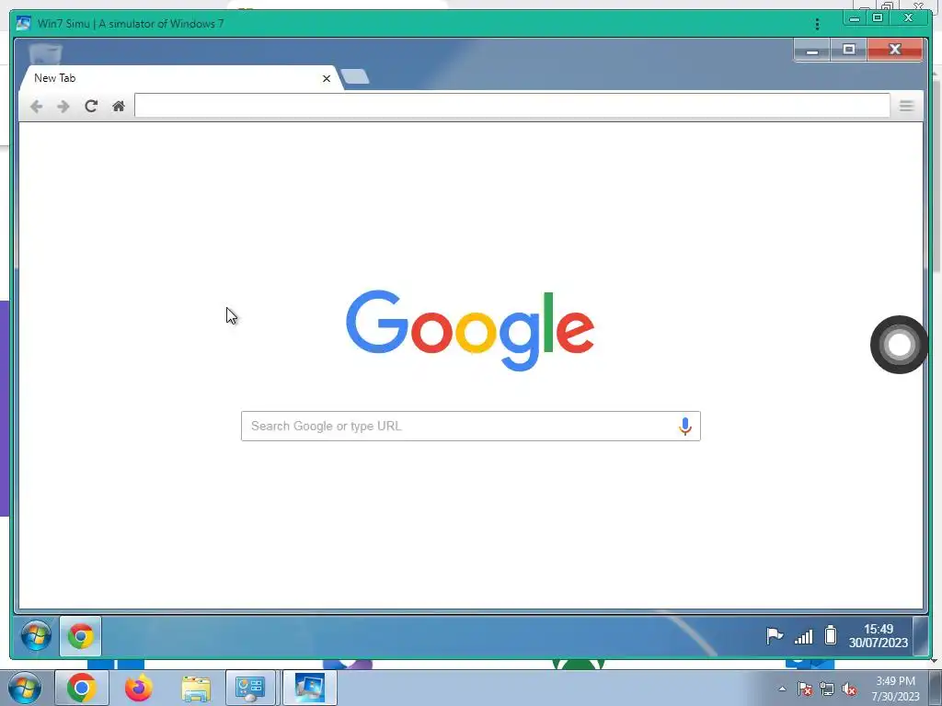Click the Search Google or type URL box
The height and width of the screenshot is (706, 942).
coord(470,427)
